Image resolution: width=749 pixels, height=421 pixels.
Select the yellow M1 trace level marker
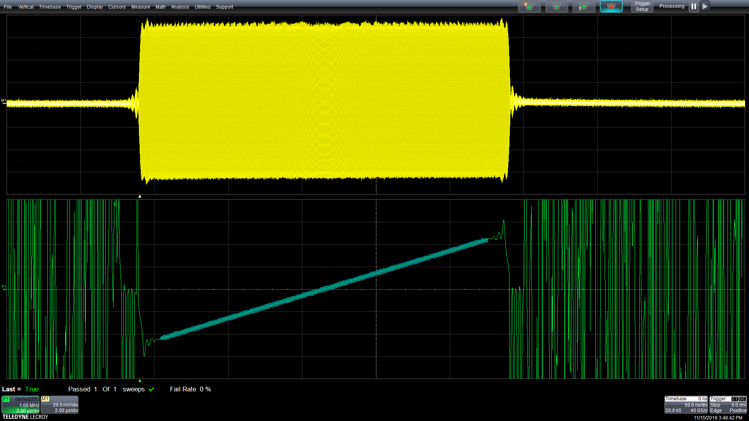click(x=4, y=101)
